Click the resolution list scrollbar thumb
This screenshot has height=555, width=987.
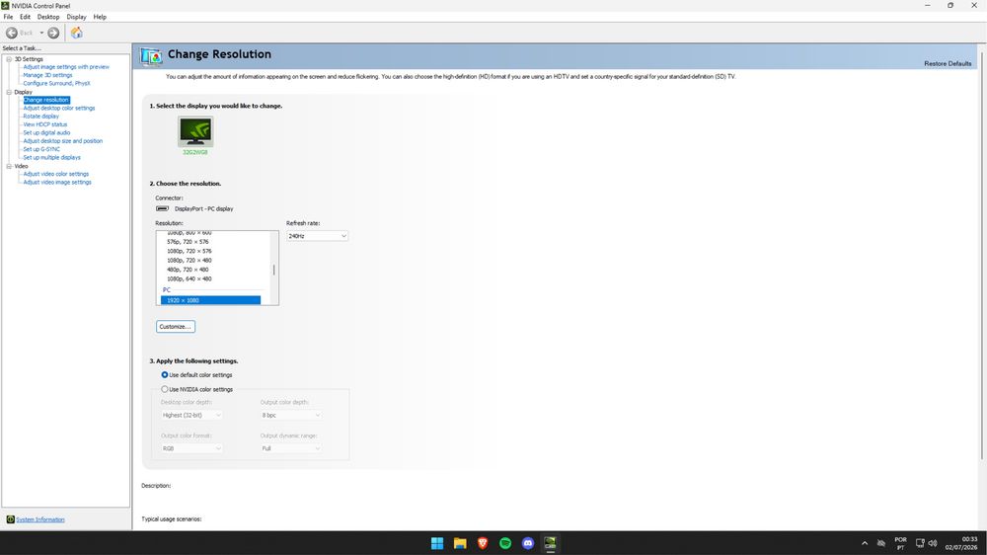click(273, 270)
